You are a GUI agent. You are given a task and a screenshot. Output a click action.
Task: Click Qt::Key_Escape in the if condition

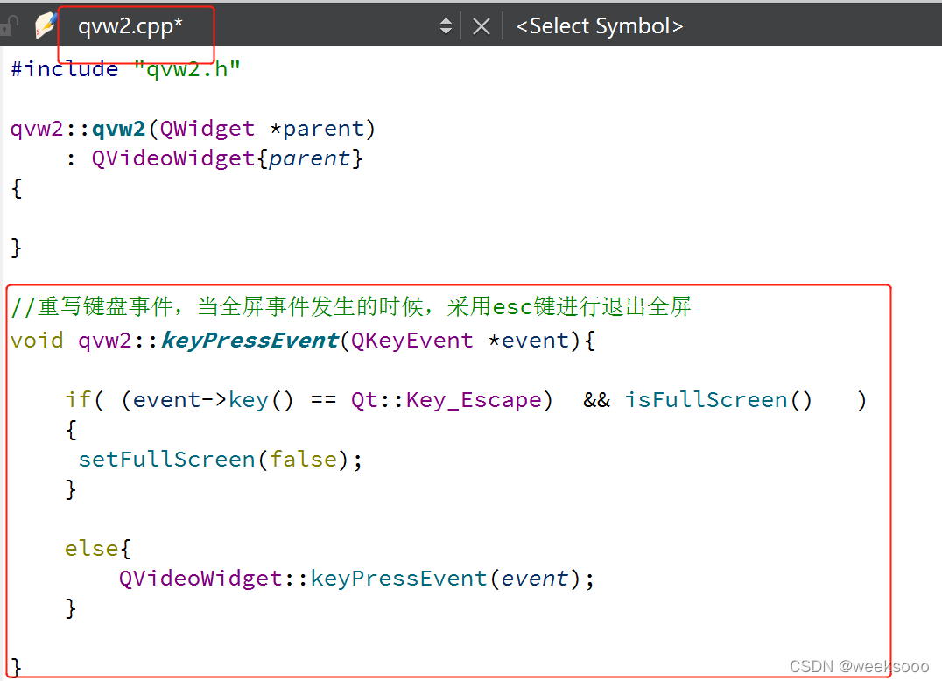(446, 400)
